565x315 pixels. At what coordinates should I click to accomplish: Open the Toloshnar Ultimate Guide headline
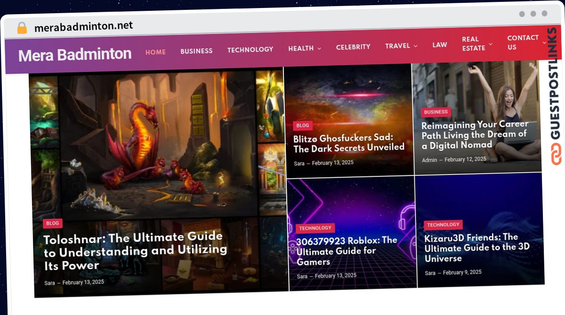136,251
